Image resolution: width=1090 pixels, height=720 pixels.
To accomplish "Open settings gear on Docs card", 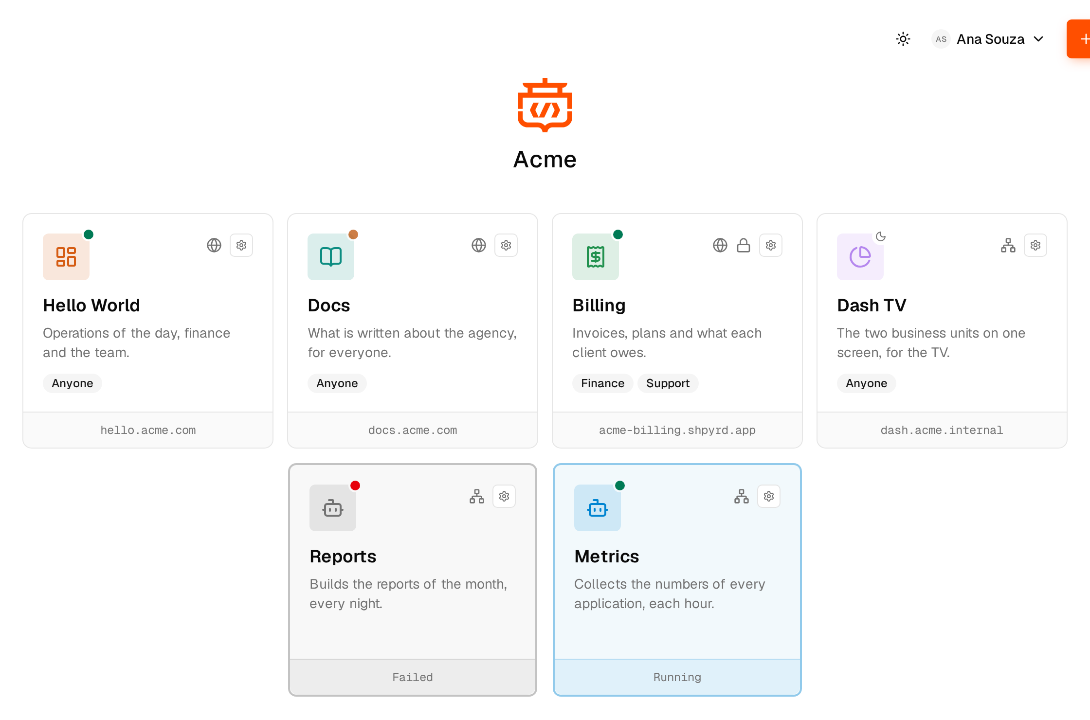I will click(506, 245).
